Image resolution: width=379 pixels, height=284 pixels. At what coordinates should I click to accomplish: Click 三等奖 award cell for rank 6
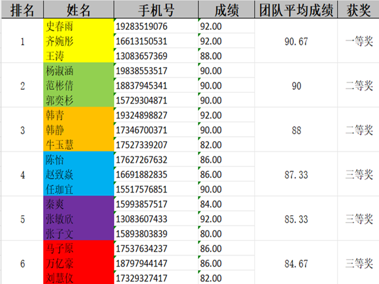[x=358, y=263]
